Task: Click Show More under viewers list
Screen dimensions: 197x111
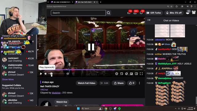Action: click(x=8, y=80)
